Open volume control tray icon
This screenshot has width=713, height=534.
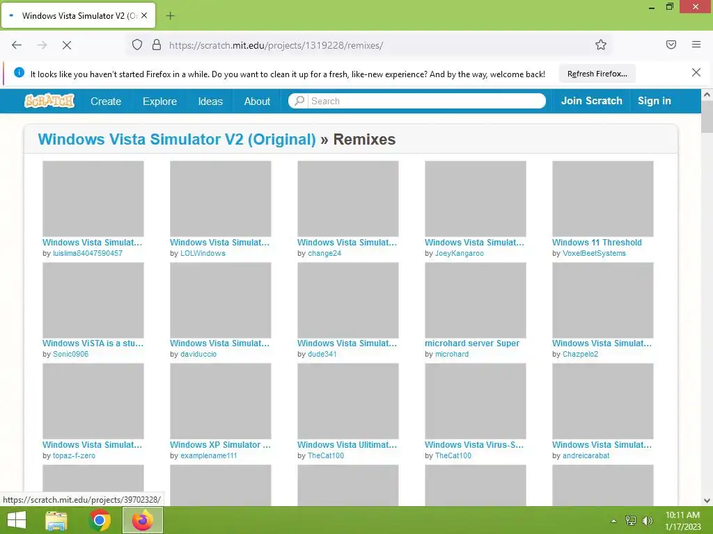[x=647, y=521]
